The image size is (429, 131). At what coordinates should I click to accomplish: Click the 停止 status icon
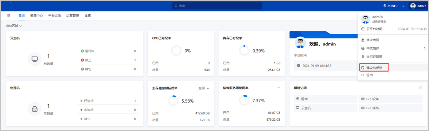point(82,60)
